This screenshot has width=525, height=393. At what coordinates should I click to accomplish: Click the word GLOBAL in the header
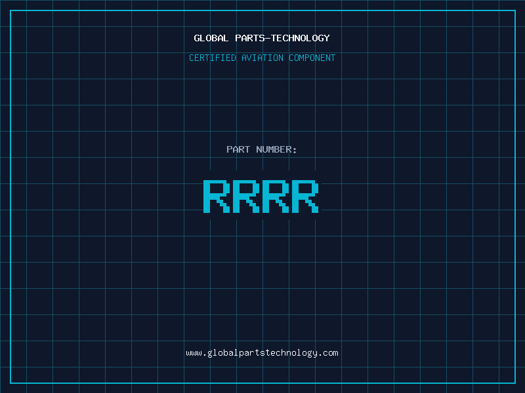tap(211, 38)
